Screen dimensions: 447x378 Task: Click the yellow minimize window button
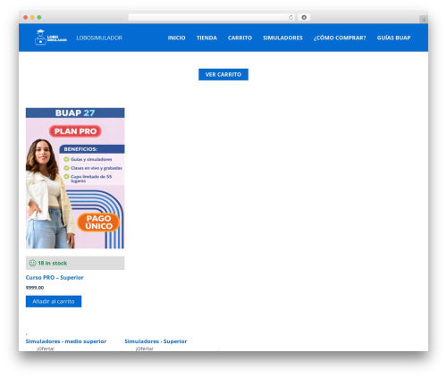coord(32,17)
